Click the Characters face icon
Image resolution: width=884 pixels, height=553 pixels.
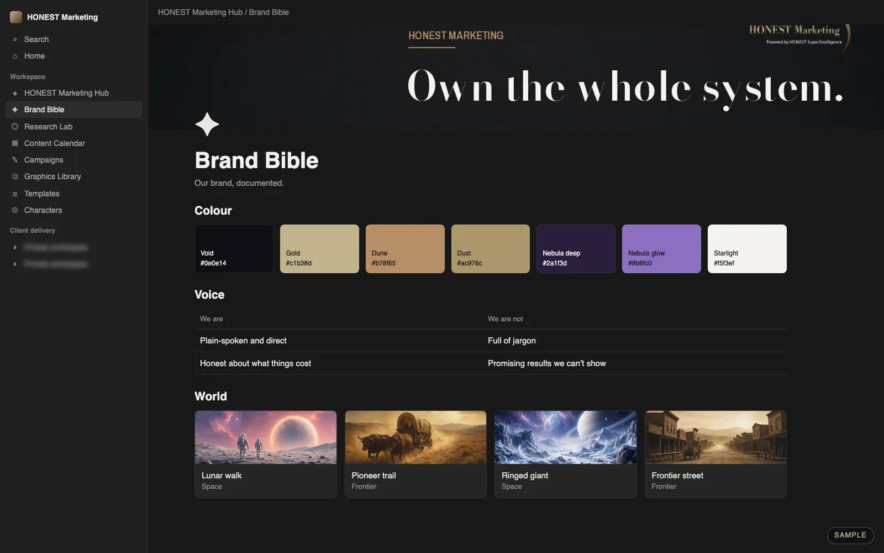[x=15, y=210]
